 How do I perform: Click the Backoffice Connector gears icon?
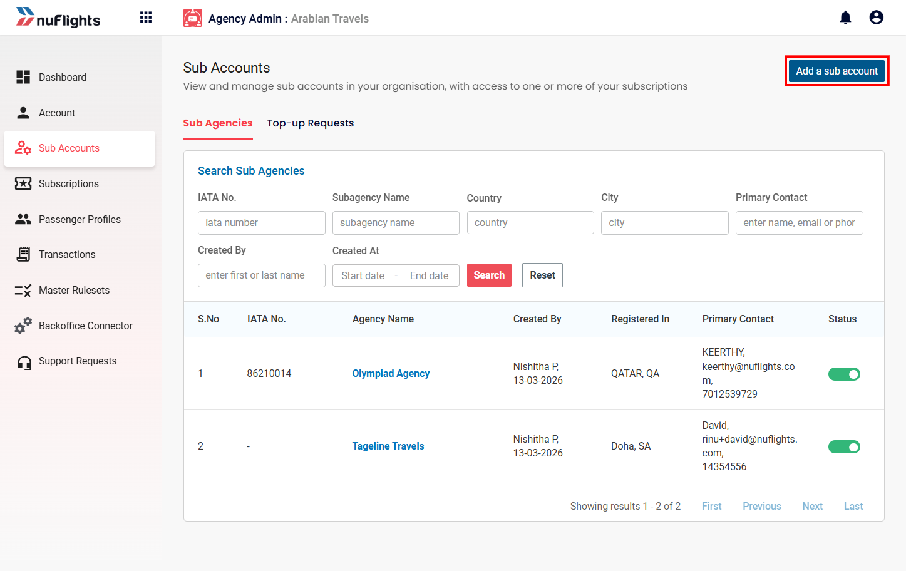coord(23,326)
